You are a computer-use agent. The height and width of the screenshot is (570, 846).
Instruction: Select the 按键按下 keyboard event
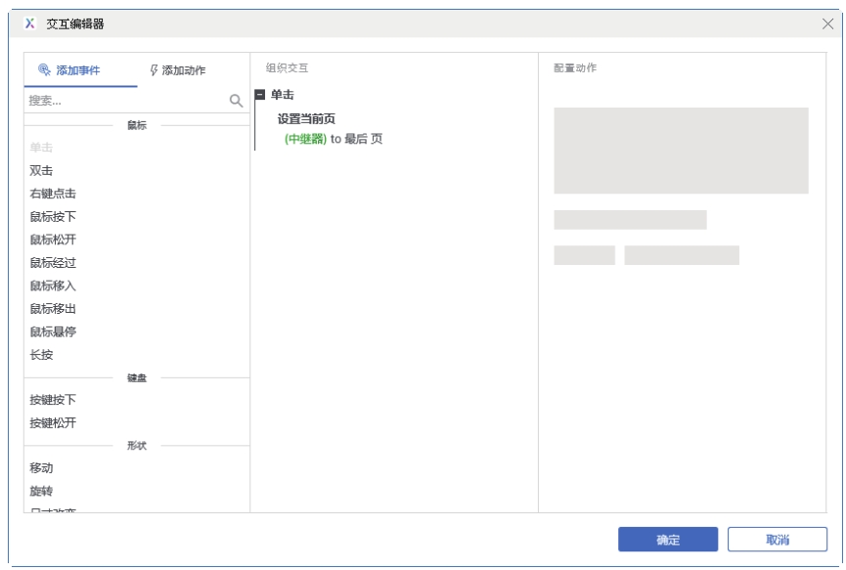tap(53, 400)
